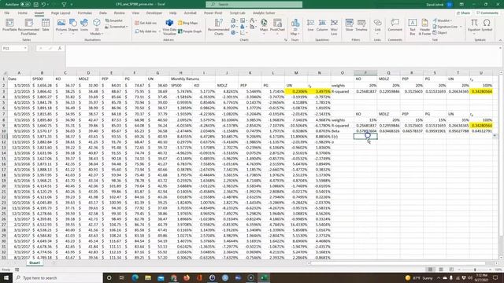Open Visio Data Visualizer add-in

[169, 27]
